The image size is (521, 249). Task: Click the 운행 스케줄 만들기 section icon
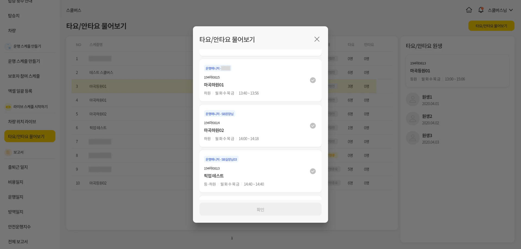click(x=8, y=46)
